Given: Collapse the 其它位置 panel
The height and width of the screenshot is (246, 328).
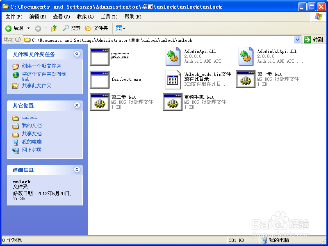Looking at the screenshot, I should point(77,105).
